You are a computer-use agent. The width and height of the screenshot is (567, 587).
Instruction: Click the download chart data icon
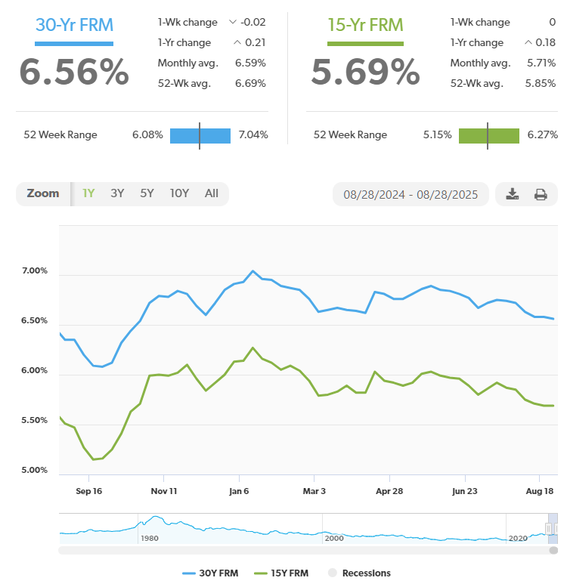click(513, 194)
